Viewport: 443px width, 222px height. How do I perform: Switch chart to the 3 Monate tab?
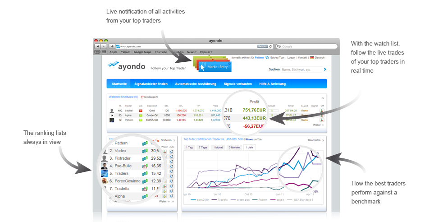(x=234, y=148)
